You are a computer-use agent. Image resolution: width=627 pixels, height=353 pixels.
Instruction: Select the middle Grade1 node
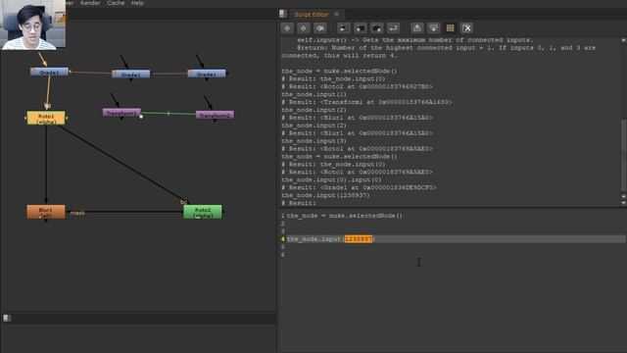pyautogui.click(x=130, y=75)
